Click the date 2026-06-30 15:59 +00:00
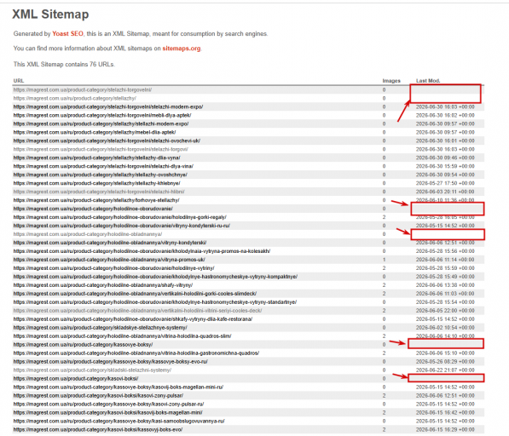The width and height of the screenshot is (509, 436). pyautogui.click(x=445, y=166)
